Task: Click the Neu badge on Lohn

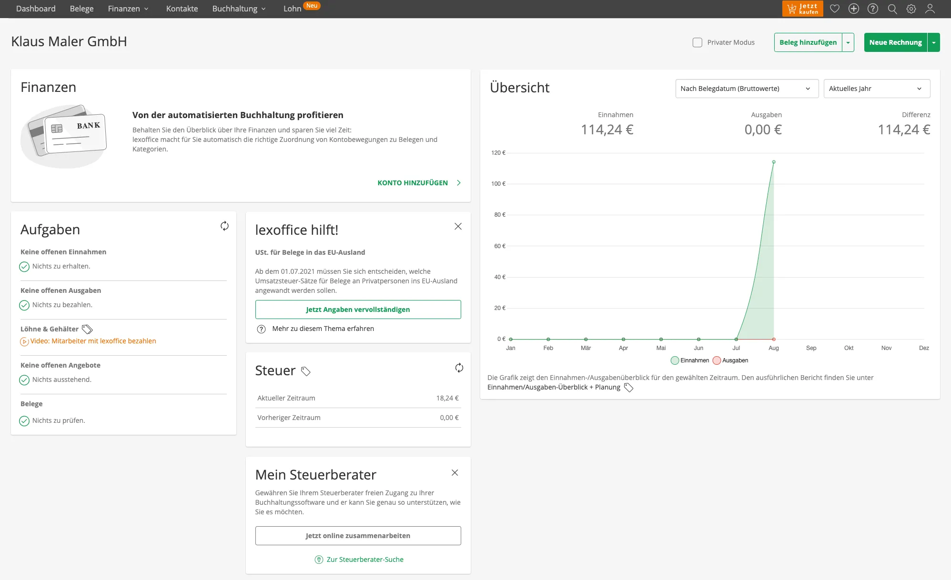Action: point(312,6)
